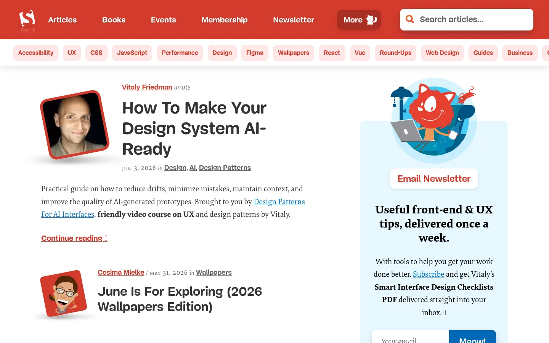Click the Email Newsletter button

pyautogui.click(x=434, y=178)
